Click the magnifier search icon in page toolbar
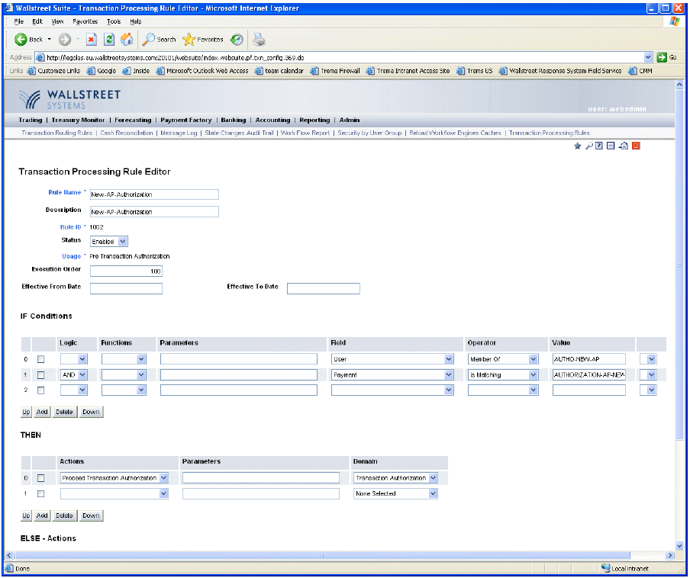 tap(588, 146)
